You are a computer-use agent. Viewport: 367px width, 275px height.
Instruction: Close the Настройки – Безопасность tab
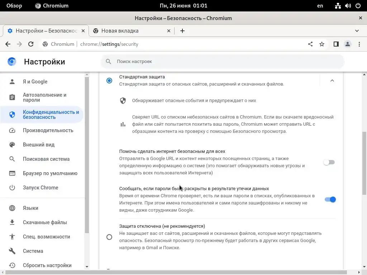point(83,31)
